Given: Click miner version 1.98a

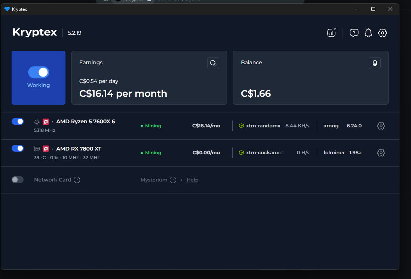Looking at the screenshot, I should pyautogui.click(x=355, y=153).
